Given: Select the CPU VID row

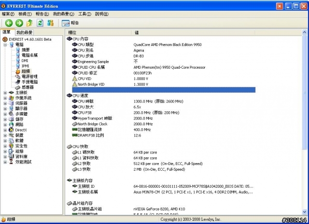Looking at the screenshot, I should pyautogui.click(x=164, y=79).
